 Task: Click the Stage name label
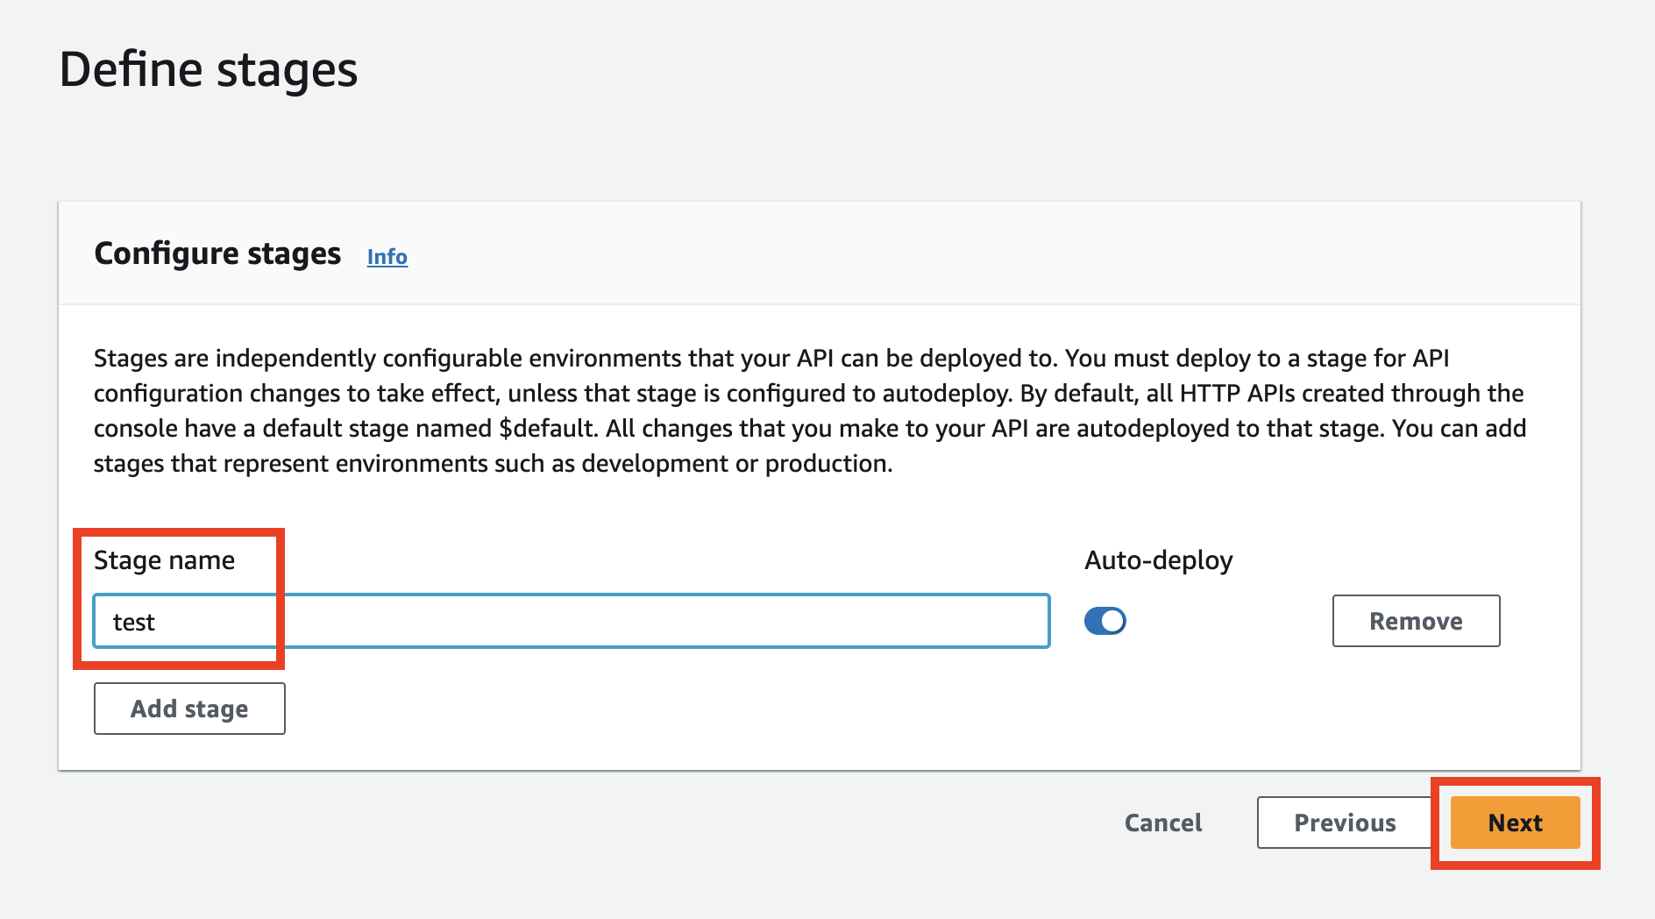(164, 560)
